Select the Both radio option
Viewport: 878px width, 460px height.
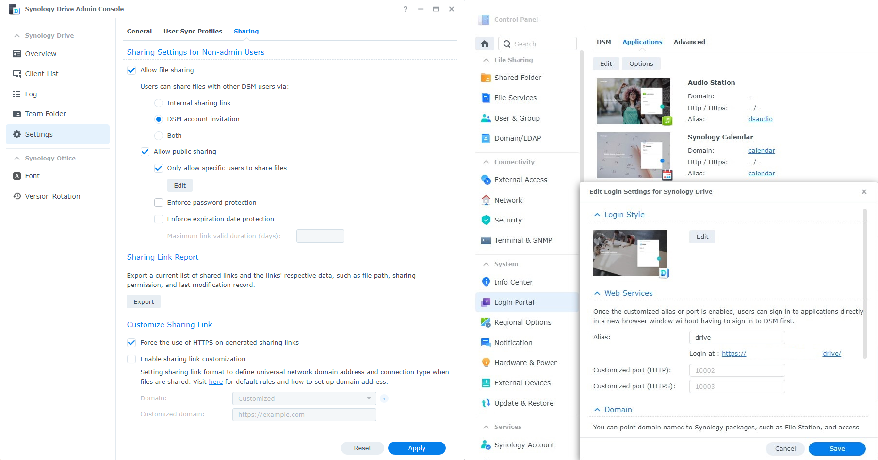pos(159,136)
